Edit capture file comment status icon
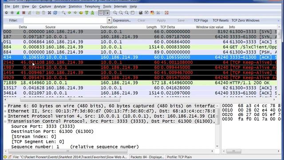 (x=10, y=157)
